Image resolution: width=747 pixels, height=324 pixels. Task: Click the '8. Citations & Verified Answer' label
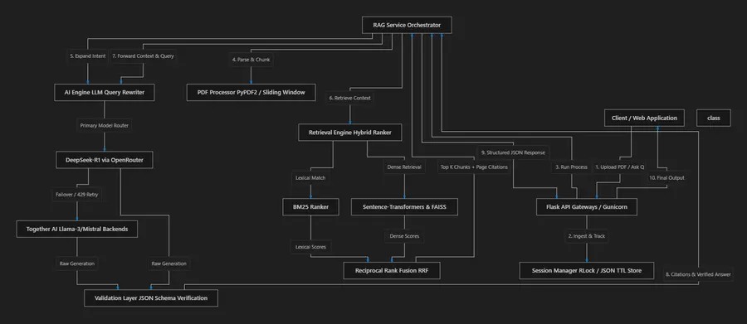pos(699,274)
